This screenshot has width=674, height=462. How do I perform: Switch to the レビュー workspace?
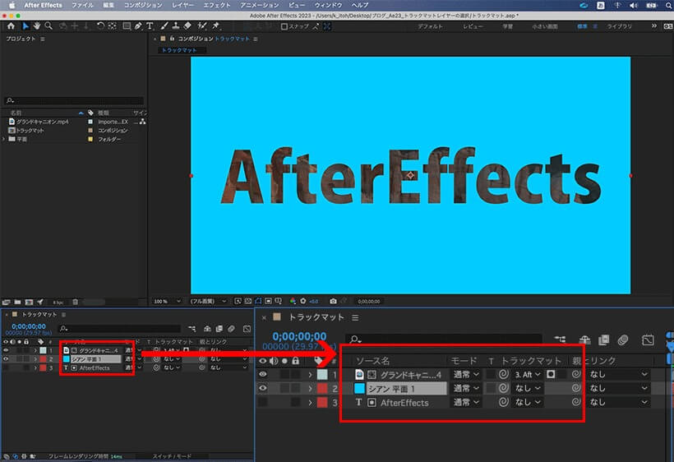[473, 26]
